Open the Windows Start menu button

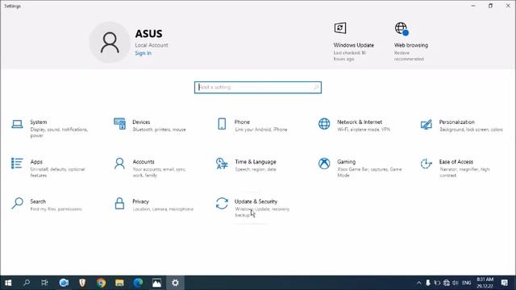[x=8, y=283]
